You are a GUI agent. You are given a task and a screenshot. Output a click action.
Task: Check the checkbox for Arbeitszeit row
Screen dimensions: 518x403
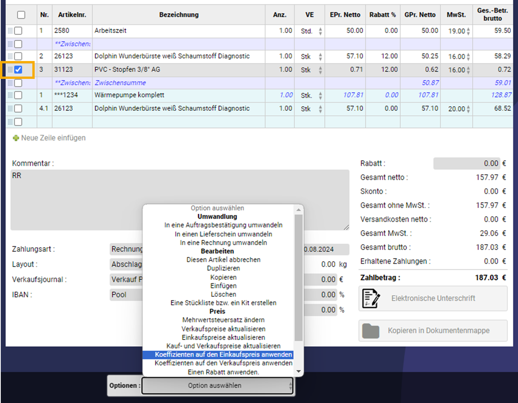[x=18, y=31]
